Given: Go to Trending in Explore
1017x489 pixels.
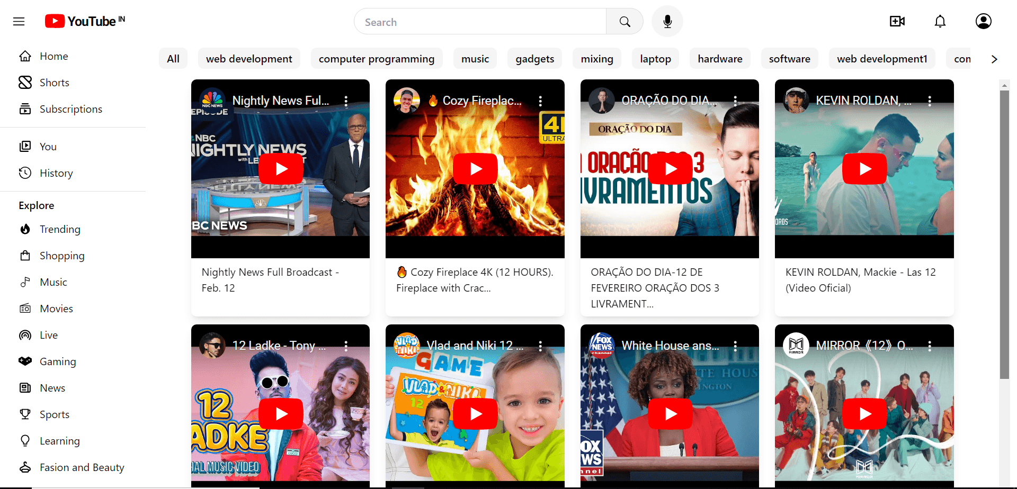Looking at the screenshot, I should 60,229.
